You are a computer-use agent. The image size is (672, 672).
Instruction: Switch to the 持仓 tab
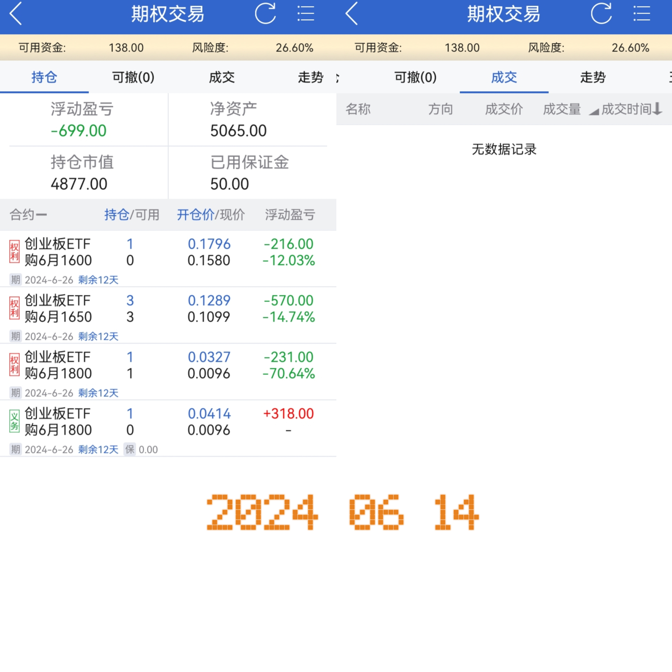(x=44, y=77)
